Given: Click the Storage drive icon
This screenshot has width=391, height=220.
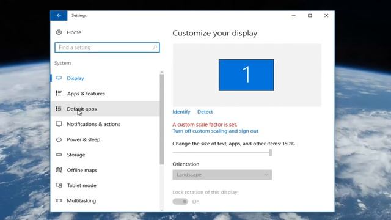Looking at the screenshot, I should pos(59,155).
